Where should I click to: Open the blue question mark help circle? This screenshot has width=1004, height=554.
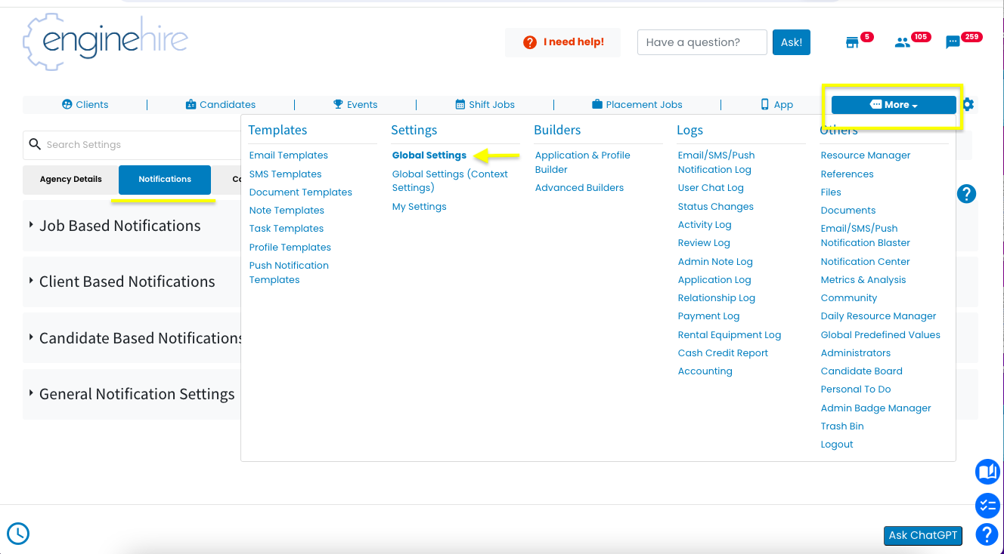coord(966,194)
